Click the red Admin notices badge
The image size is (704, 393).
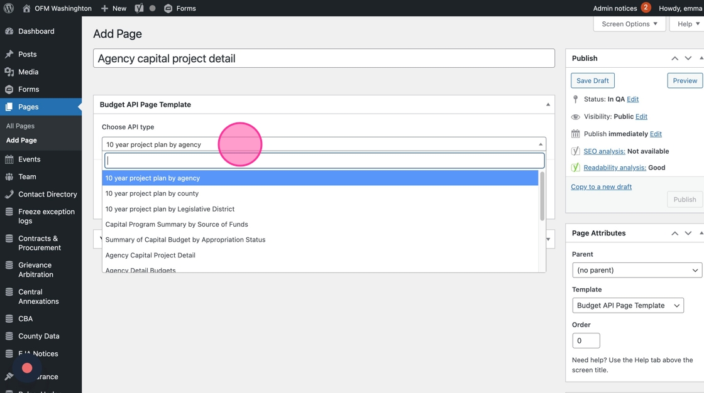(x=646, y=8)
